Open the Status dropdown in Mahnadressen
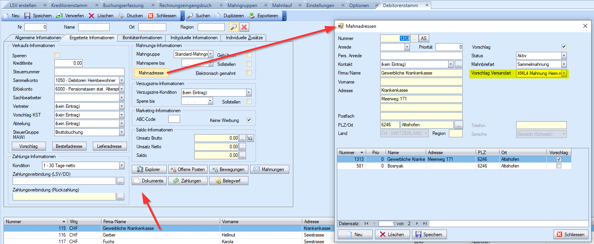 coord(564,56)
